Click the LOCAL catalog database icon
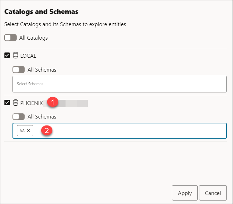 (x=16, y=56)
